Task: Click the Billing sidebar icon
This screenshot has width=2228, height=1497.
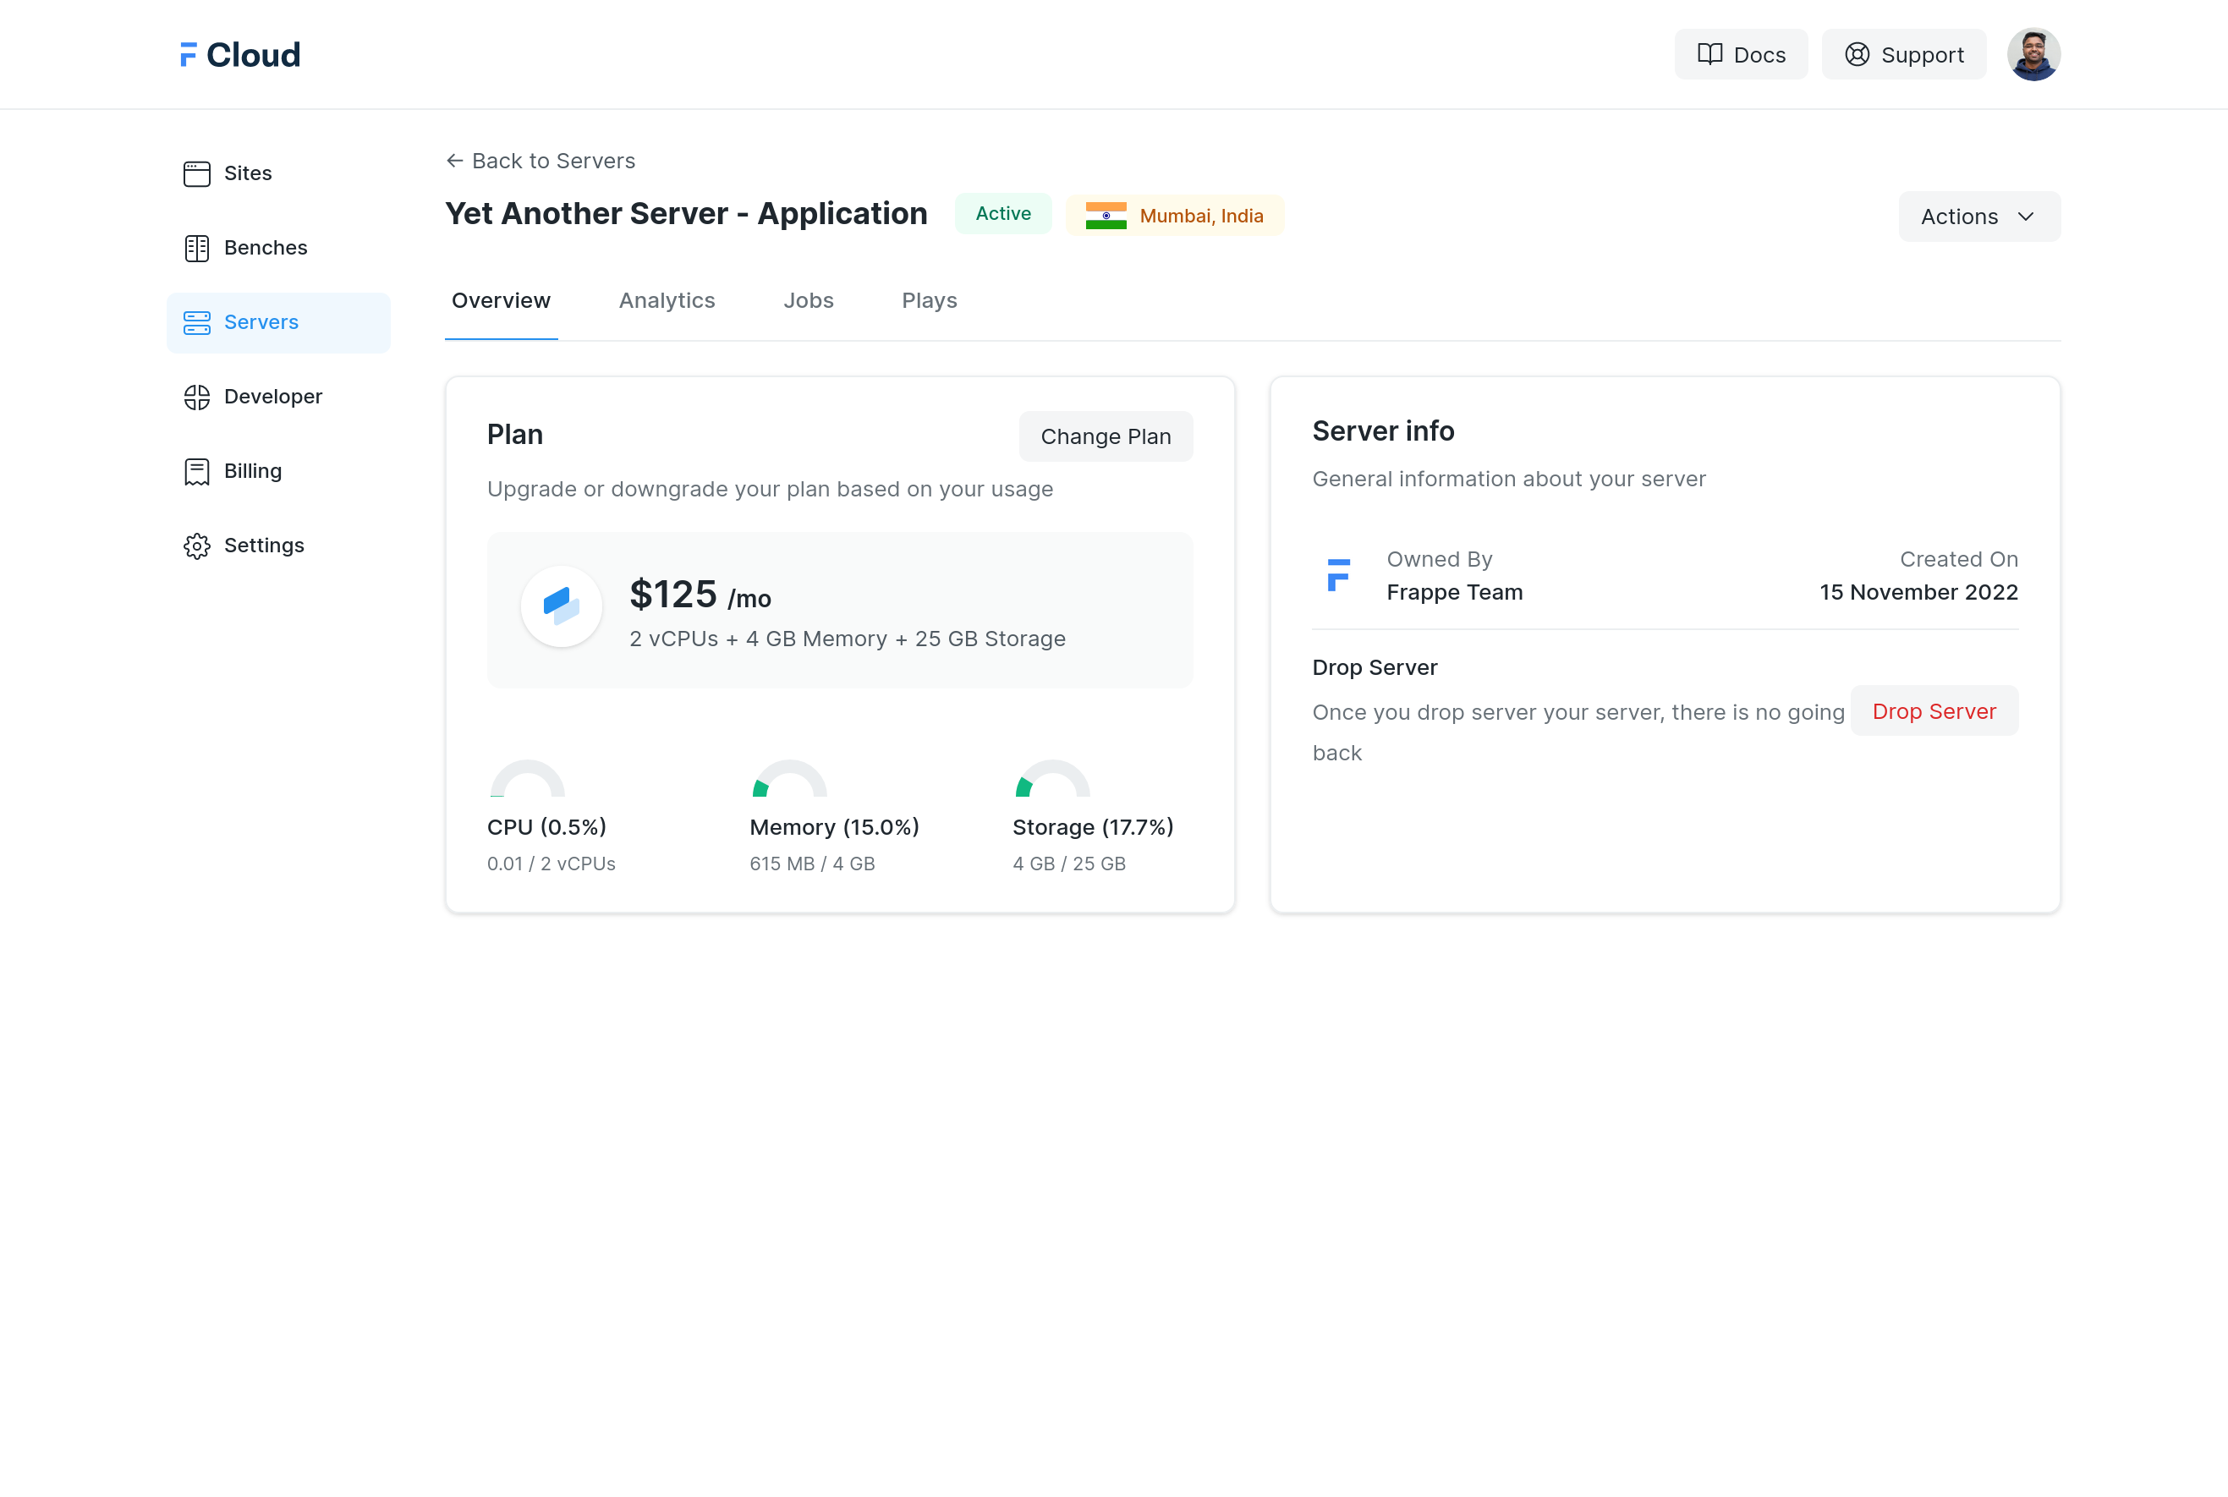Action: coord(199,469)
